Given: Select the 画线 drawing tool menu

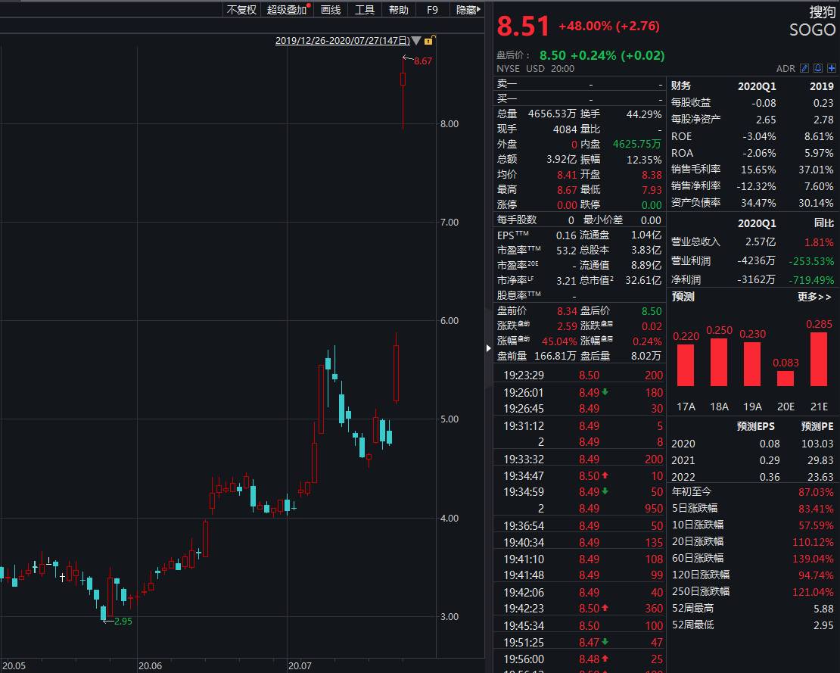Looking at the screenshot, I should 331,10.
